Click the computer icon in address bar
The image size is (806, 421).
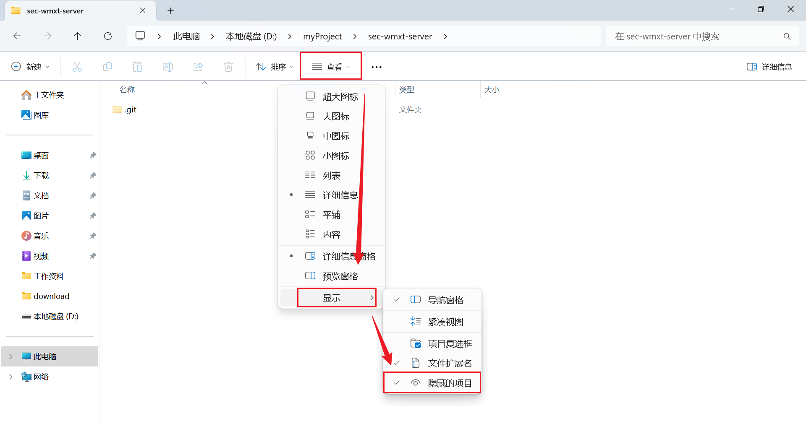[x=140, y=36]
